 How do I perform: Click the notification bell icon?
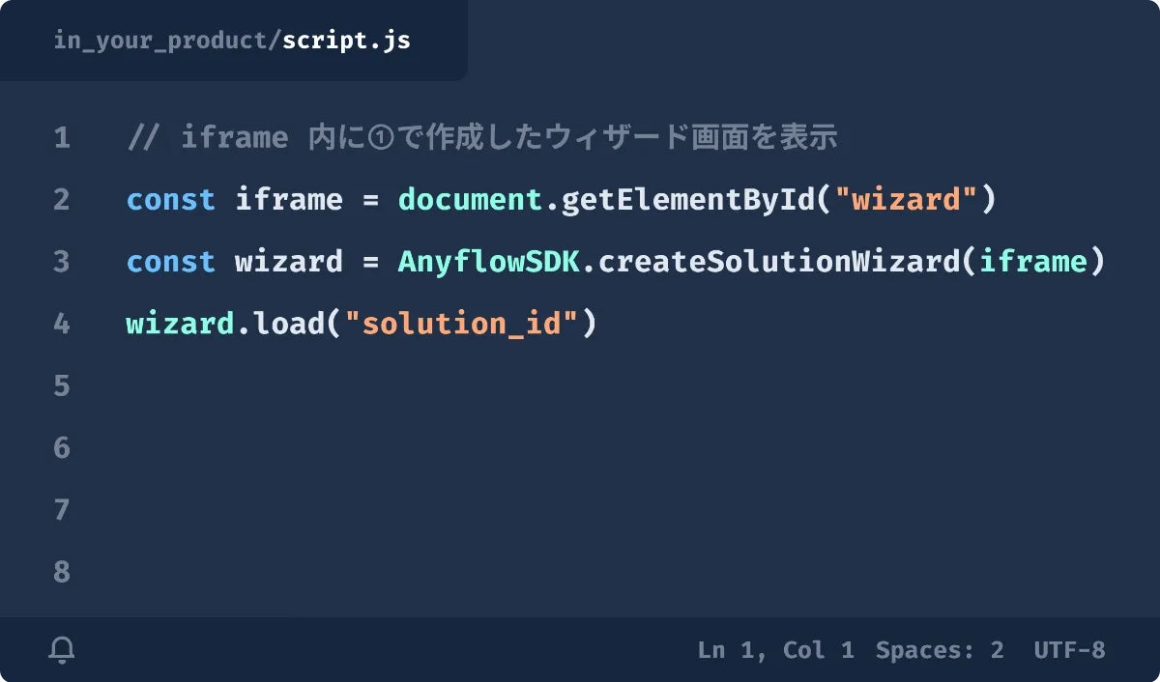pos(62,650)
